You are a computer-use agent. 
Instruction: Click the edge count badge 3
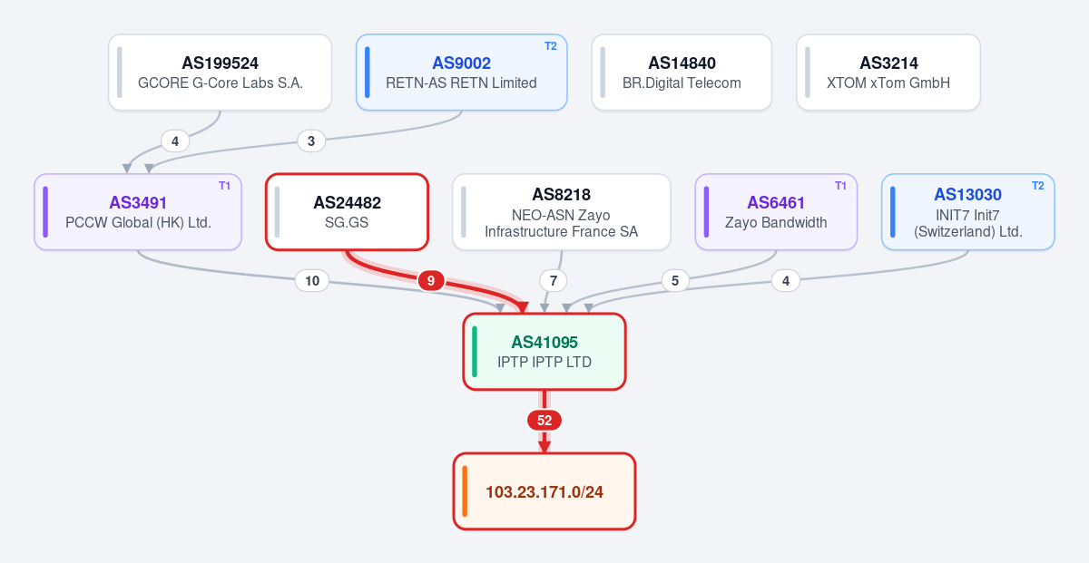(x=311, y=141)
